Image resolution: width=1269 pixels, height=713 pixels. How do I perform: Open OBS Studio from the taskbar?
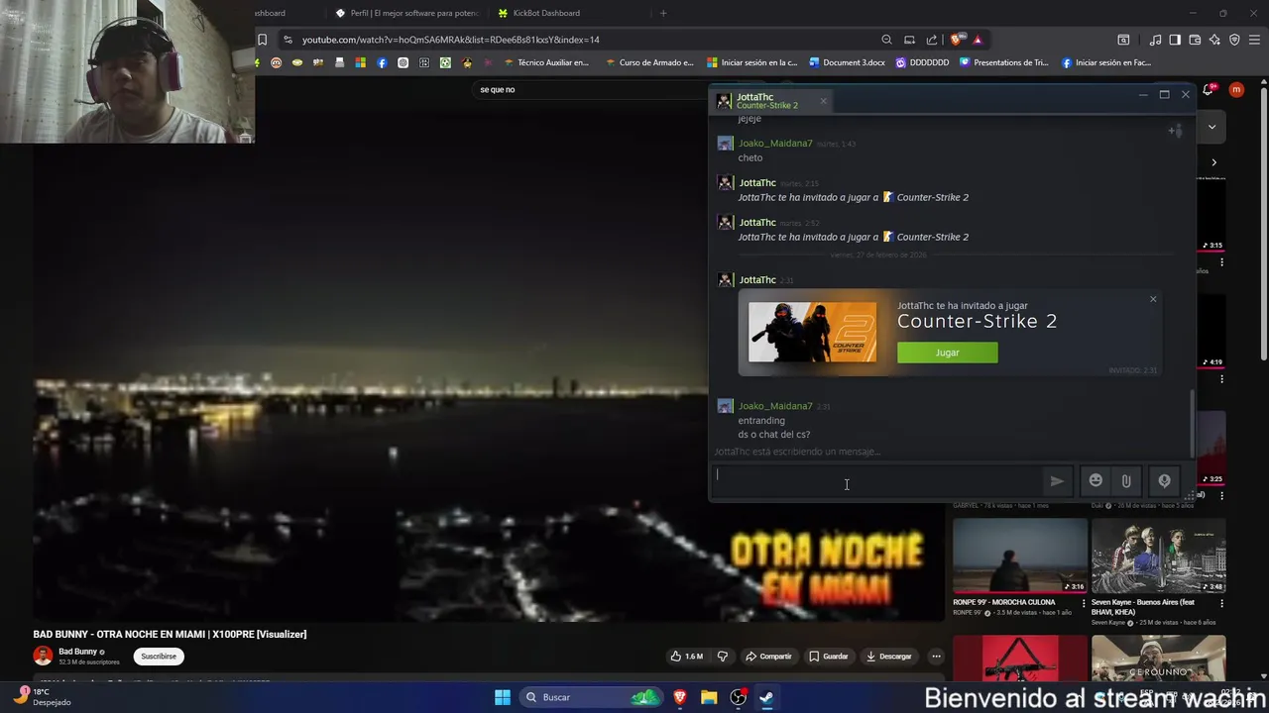point(738,697)
